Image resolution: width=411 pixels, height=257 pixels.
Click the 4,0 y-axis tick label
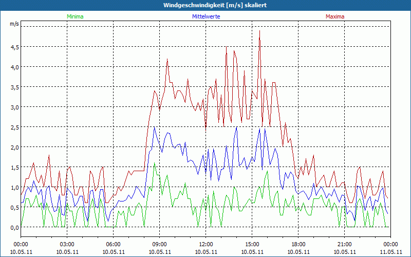click(x=14, y=67)
